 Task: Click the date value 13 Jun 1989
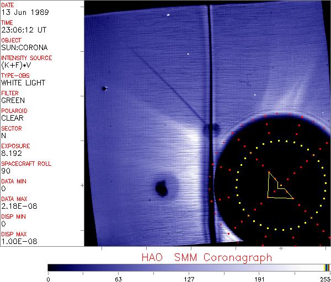point(21,13)
